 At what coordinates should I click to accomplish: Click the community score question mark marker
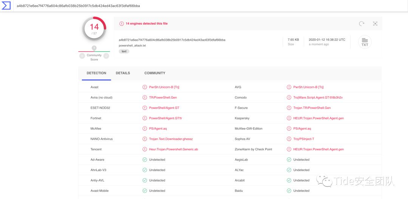(94, 48)
